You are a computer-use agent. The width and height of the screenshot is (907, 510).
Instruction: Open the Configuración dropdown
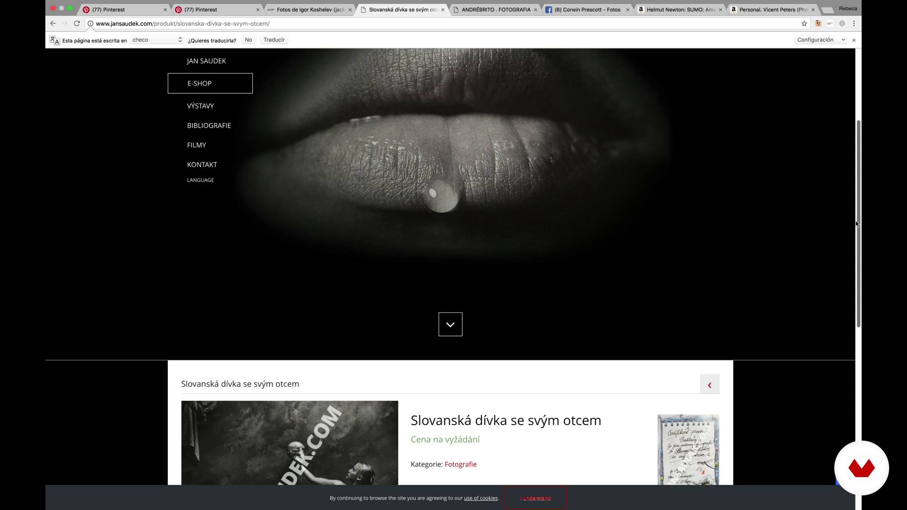[x=821, y=40]
